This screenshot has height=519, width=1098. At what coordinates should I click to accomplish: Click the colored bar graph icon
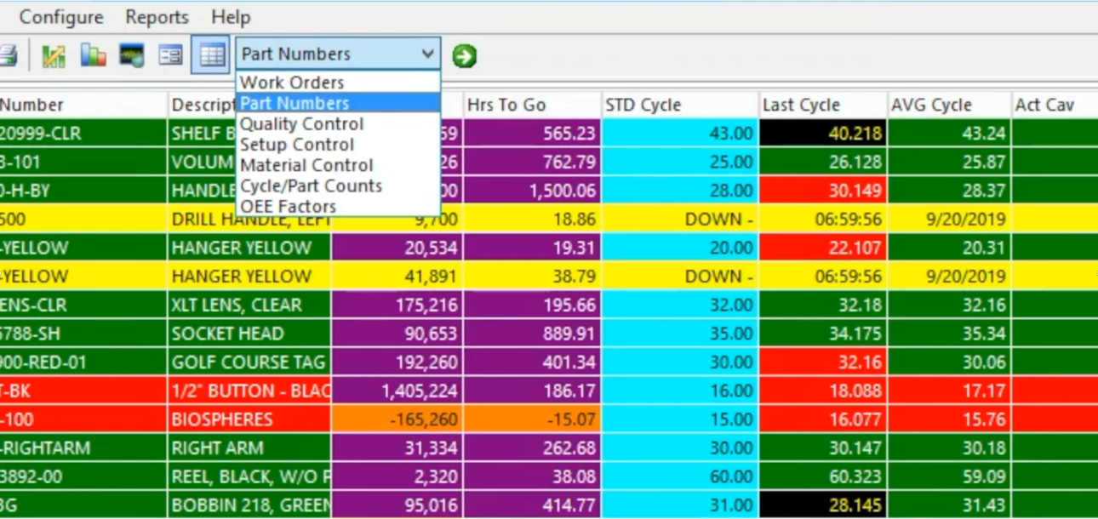(93, 56)
